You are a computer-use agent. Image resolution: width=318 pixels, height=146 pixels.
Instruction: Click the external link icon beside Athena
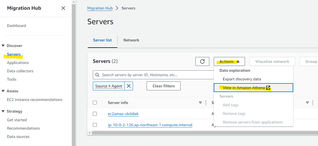(x=268, y=88)
